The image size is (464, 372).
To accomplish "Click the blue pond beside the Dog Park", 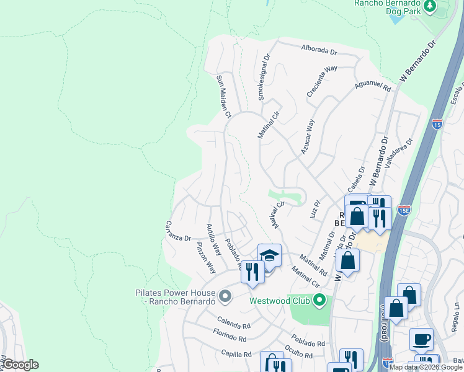I will click(396, 19).
